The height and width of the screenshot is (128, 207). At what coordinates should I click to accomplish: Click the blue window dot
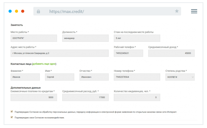point(10,11)
